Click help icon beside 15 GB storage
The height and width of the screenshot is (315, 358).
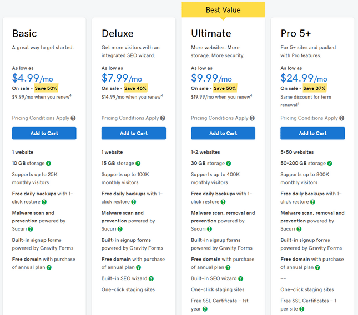tap(138, 164)
